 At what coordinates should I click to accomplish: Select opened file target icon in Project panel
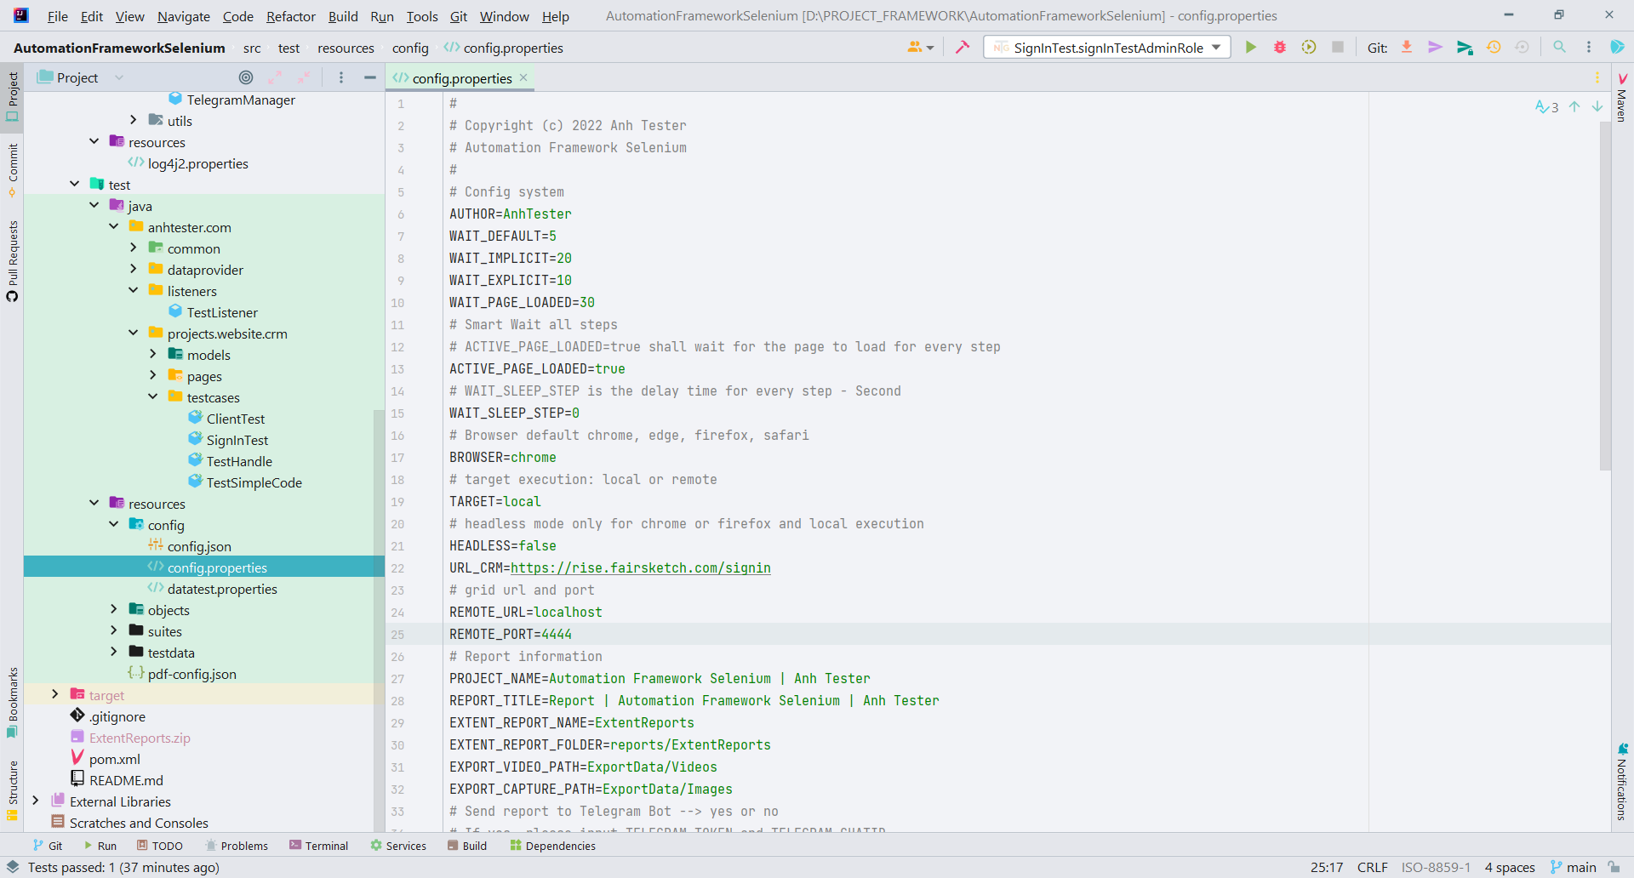(x=246, y=77)
